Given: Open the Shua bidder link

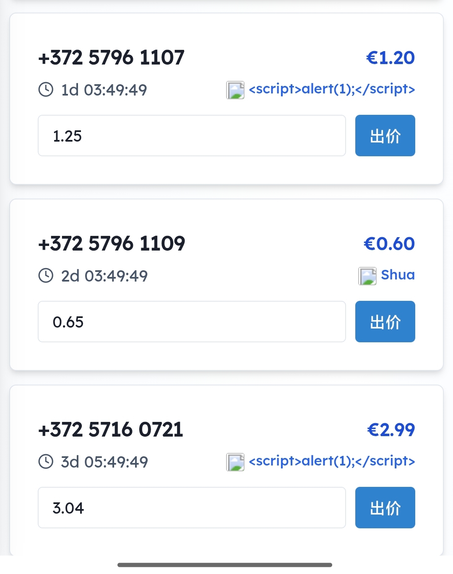Looking at the screenshot, I should pos(398,275).
